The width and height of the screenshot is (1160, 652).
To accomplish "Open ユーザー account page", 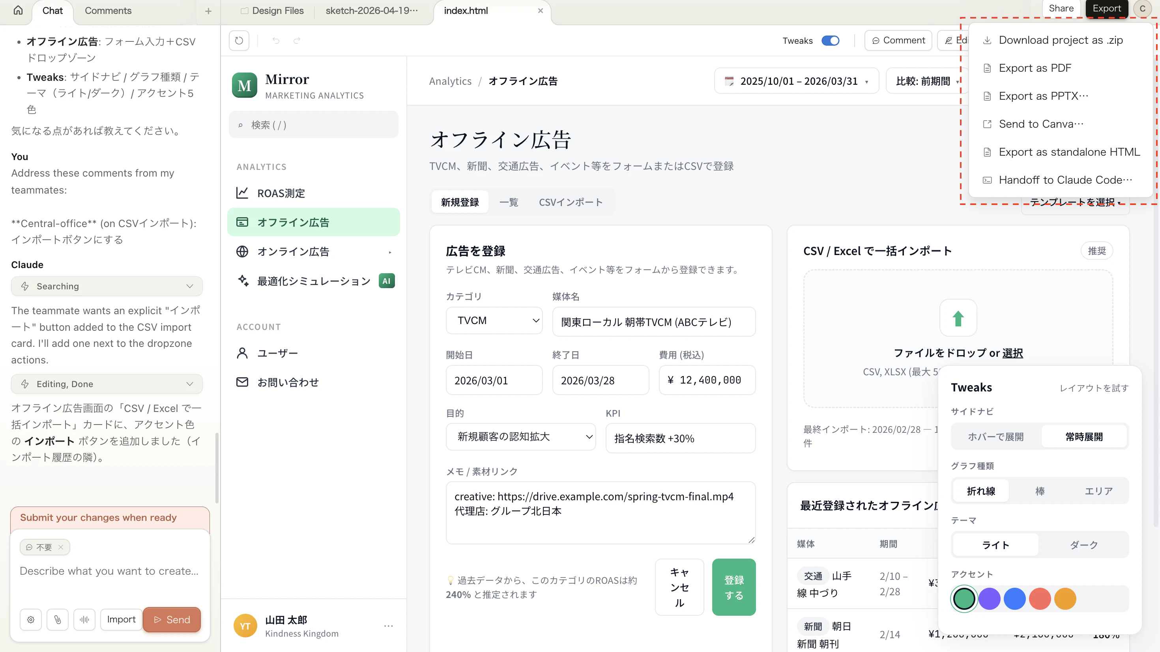I will [x=313, y=353].
